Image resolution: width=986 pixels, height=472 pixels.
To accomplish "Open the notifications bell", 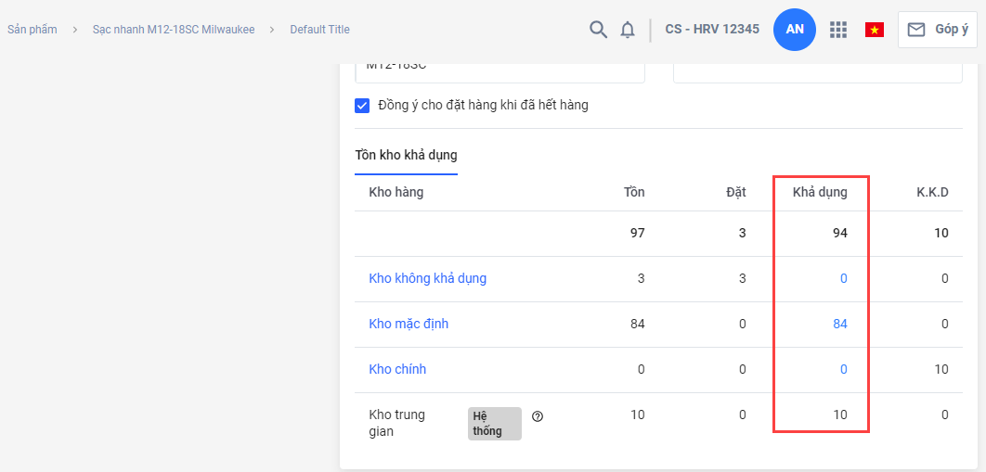I will click(628, 30).
